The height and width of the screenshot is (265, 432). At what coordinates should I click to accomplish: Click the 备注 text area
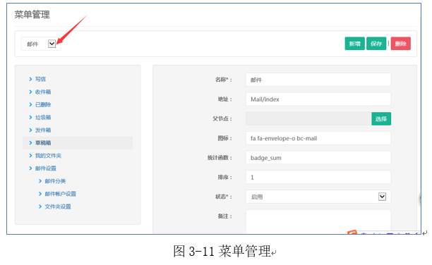(x=318, y=221)
